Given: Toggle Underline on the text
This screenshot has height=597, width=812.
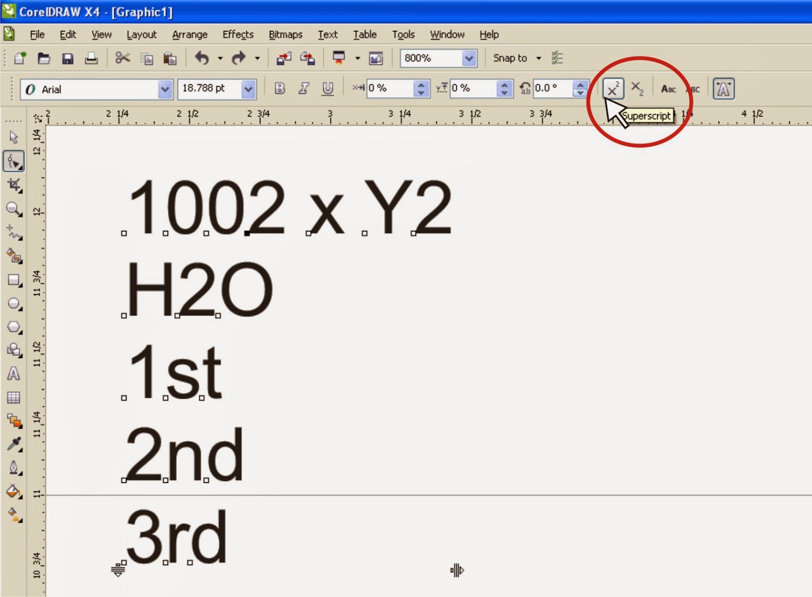Looking at the screenshot, I should point(328,88).
